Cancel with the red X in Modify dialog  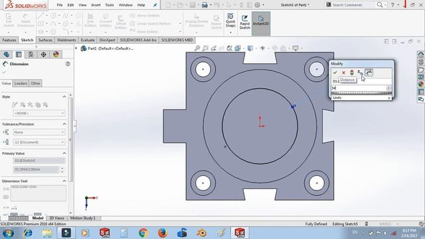coord(343,72)
